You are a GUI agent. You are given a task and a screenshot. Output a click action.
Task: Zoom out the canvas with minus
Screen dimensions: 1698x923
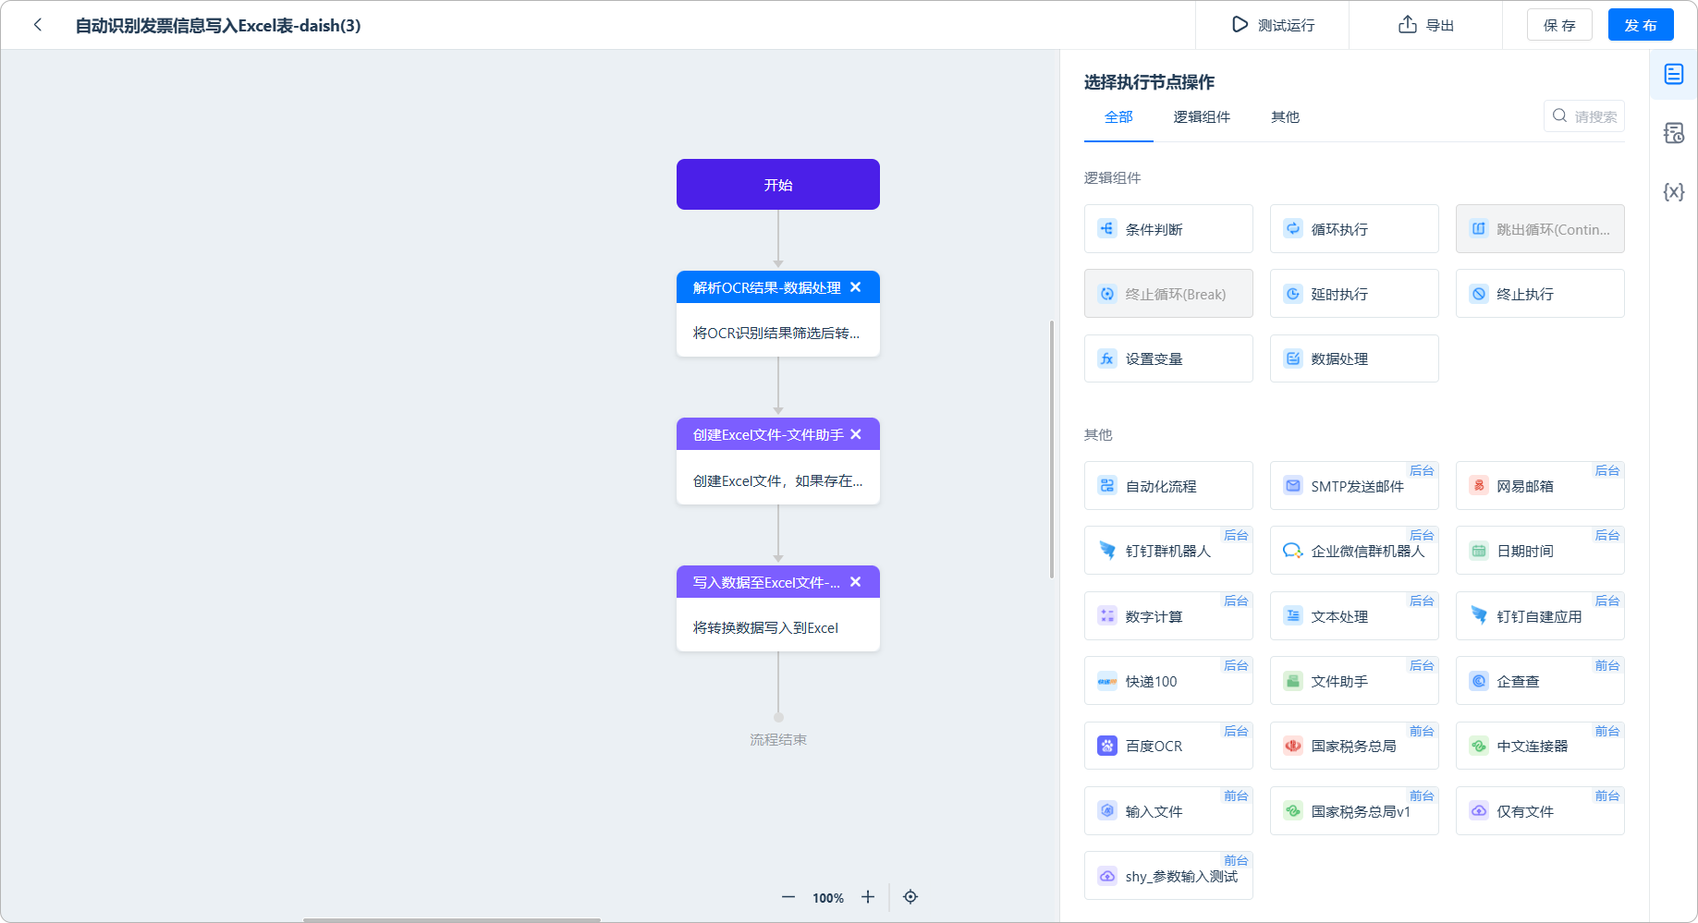coord(788,897)
